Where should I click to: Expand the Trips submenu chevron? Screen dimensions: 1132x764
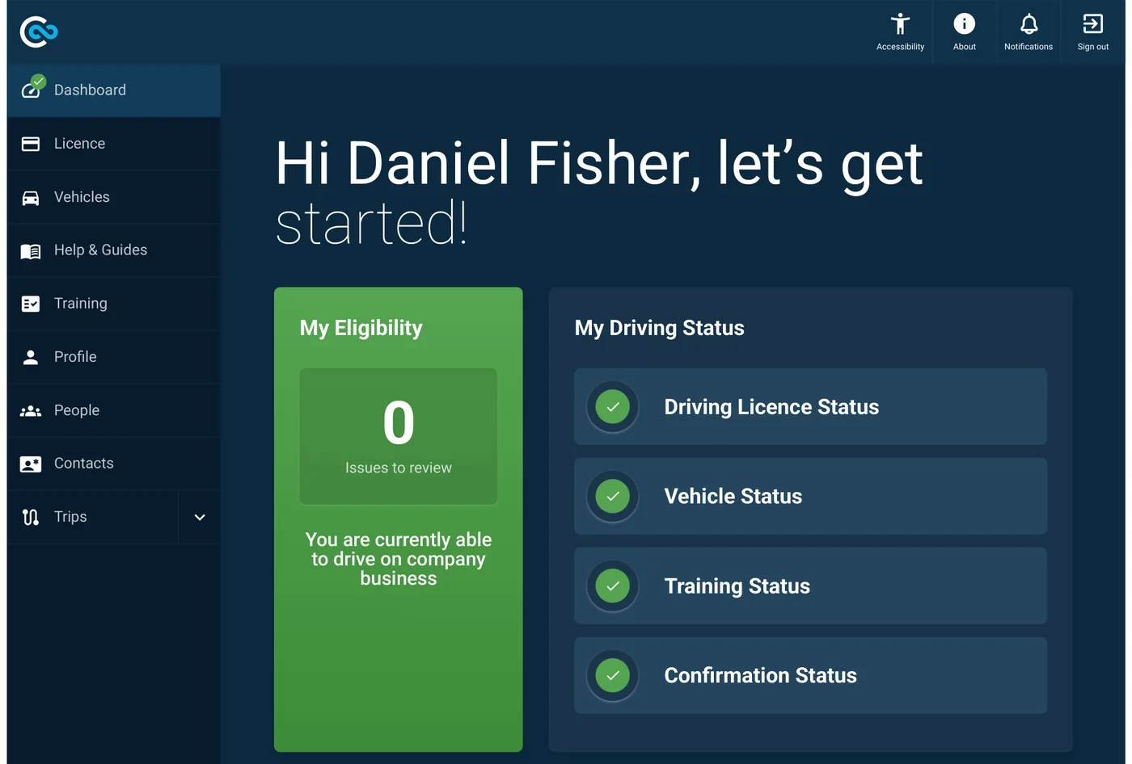[x=200, y=517]
